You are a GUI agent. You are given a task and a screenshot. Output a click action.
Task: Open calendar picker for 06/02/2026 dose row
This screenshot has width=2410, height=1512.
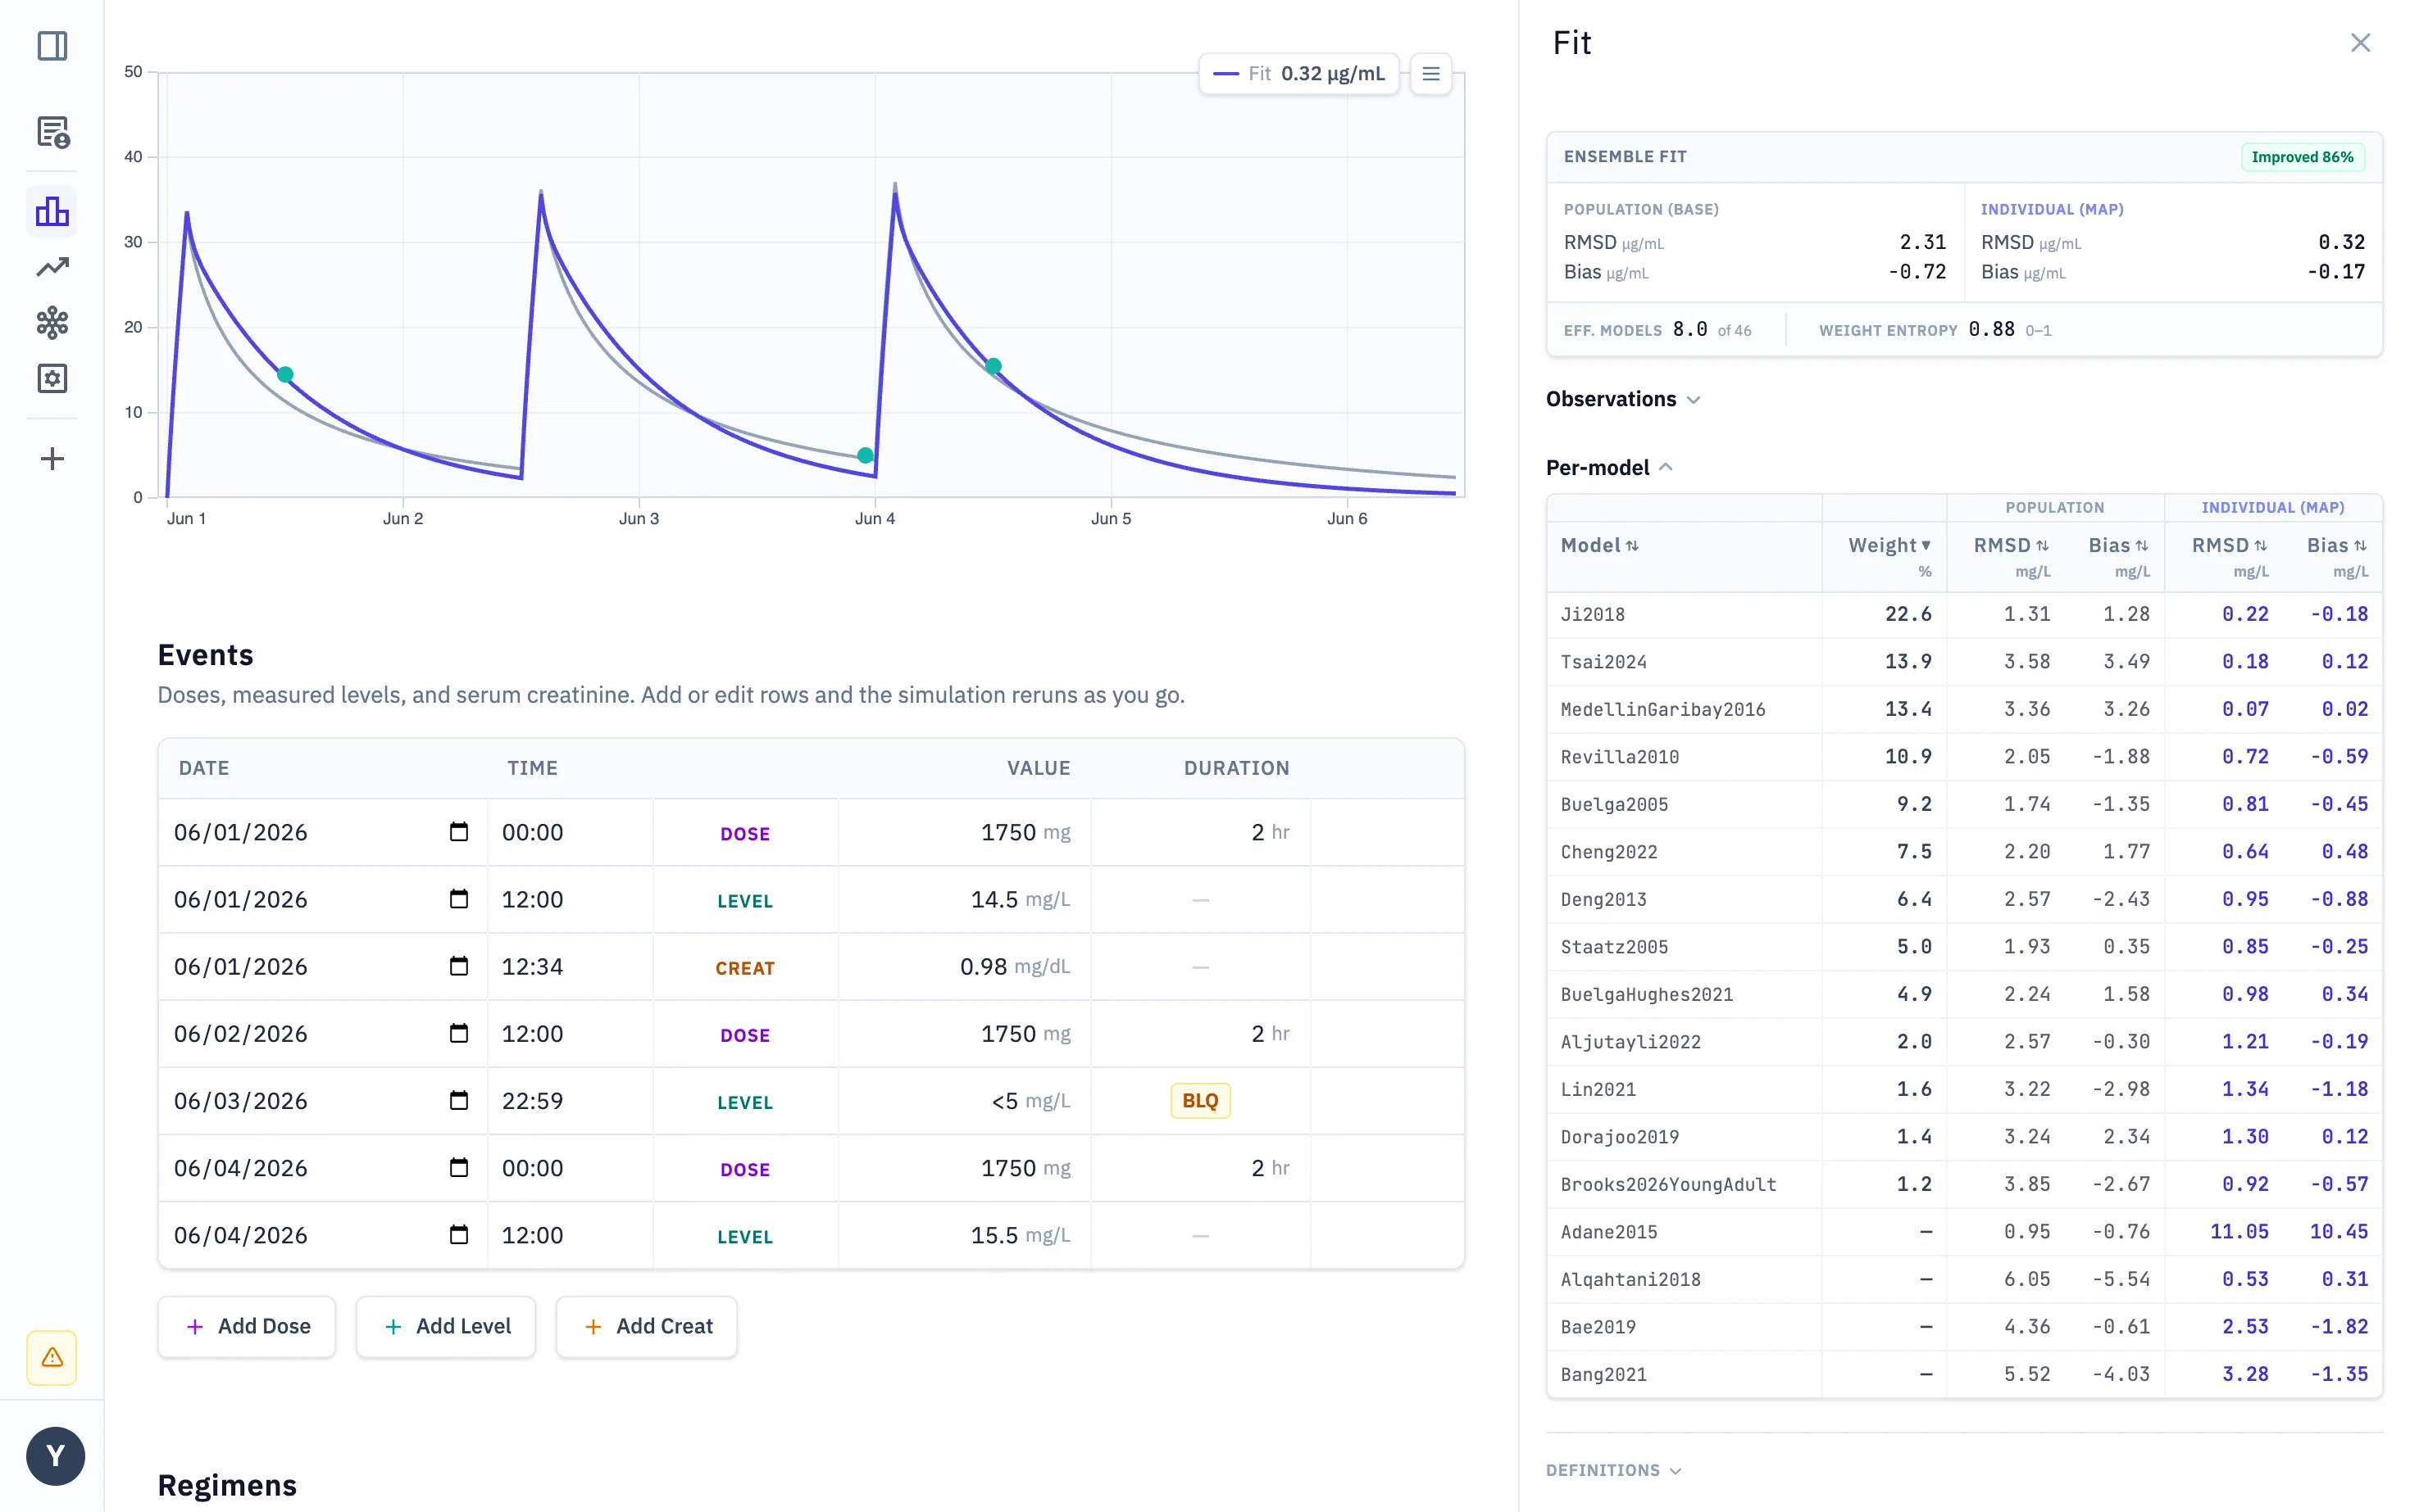[458, 1033]
